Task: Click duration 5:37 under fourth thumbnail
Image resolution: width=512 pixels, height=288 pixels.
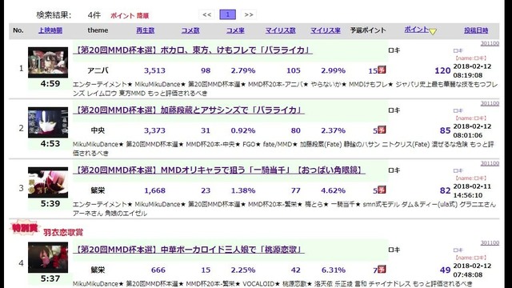Action: tap(50, 279)
